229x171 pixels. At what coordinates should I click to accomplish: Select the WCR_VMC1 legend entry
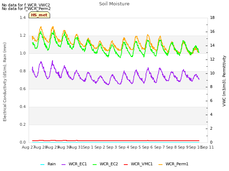coord(138,164)
